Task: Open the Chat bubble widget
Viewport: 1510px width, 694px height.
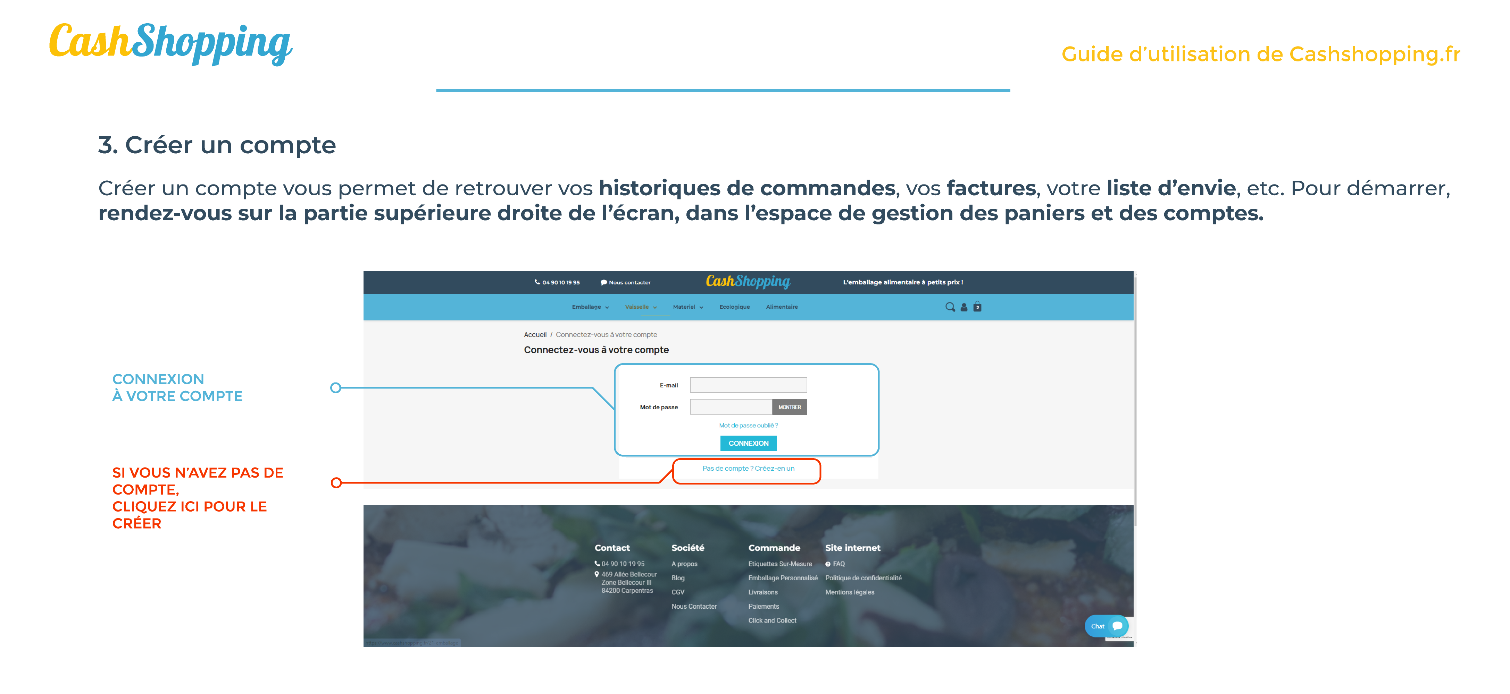Action: pyautogui.click(x=1106, y=626)
